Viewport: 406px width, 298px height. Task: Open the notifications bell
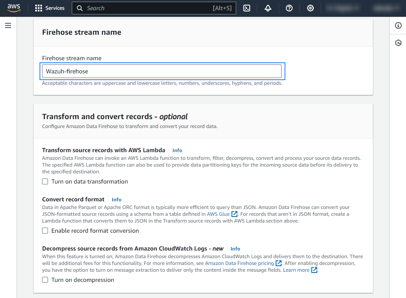click(268, 8)
